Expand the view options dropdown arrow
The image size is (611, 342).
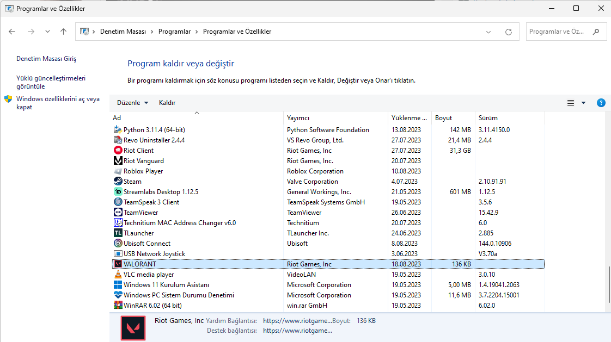point(583,103)
